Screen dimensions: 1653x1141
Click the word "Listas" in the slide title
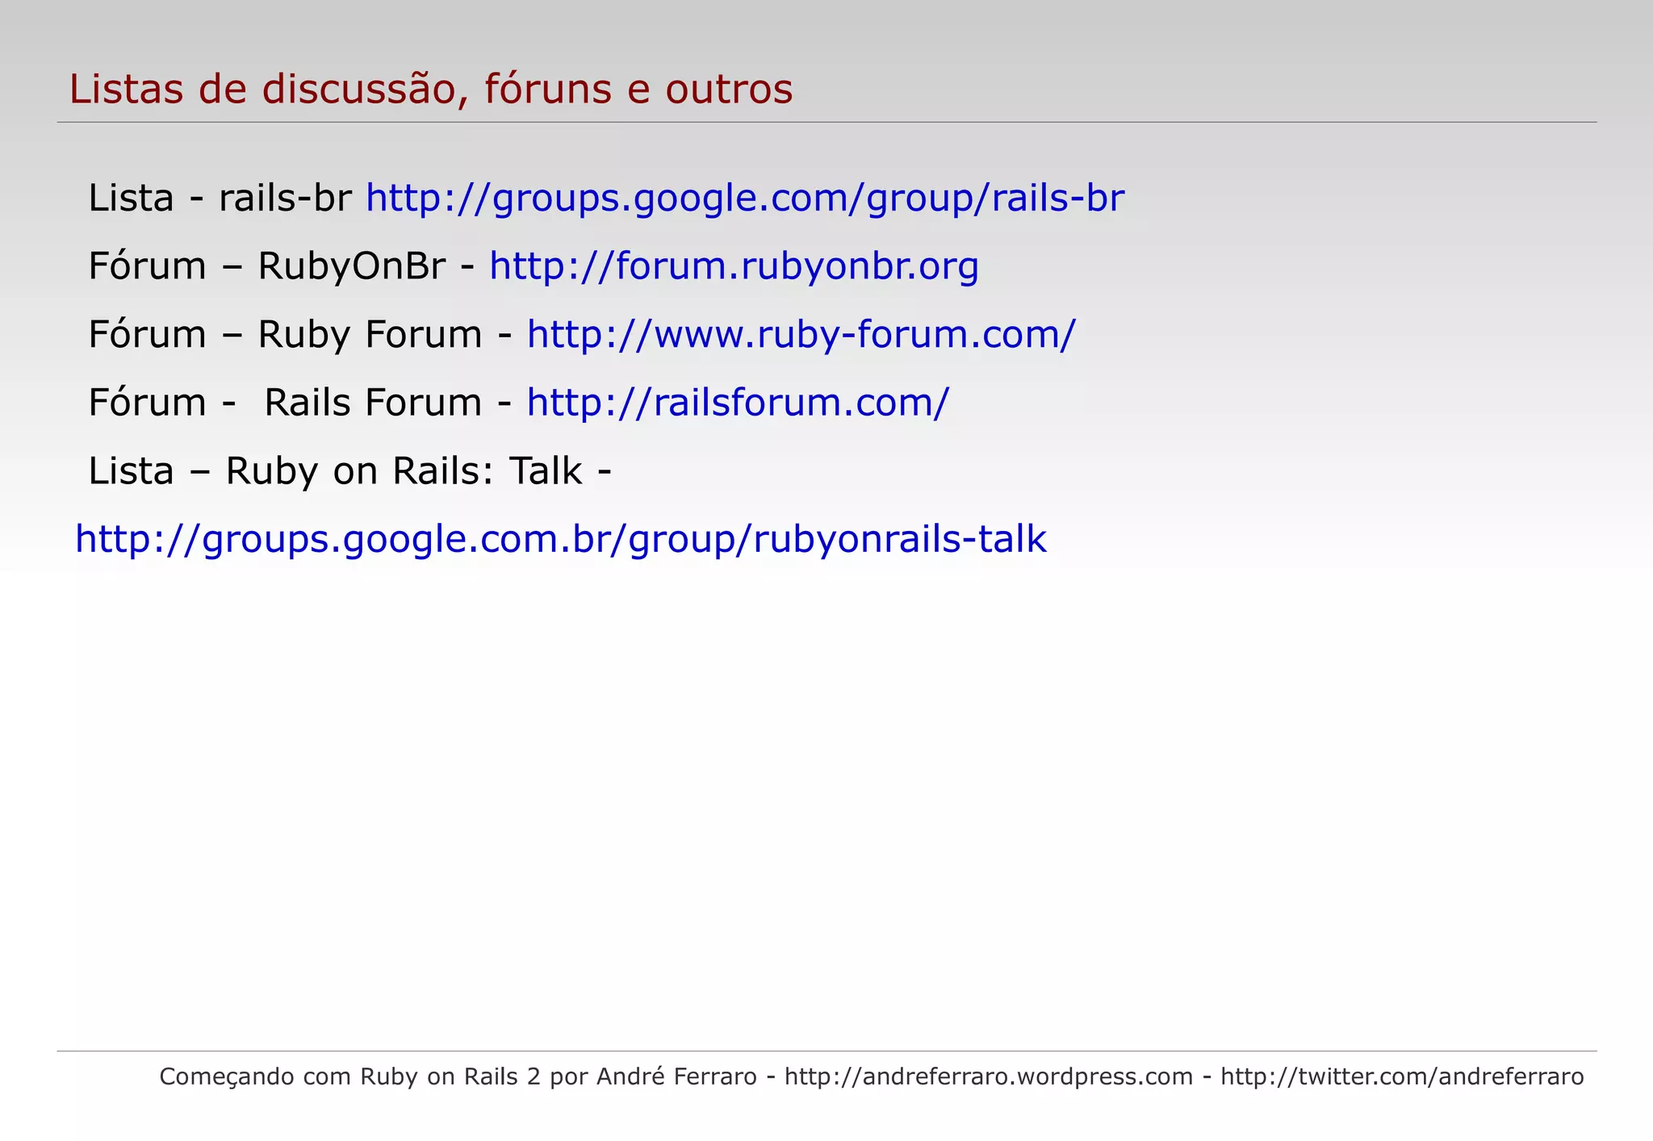[x=127, y=89]
